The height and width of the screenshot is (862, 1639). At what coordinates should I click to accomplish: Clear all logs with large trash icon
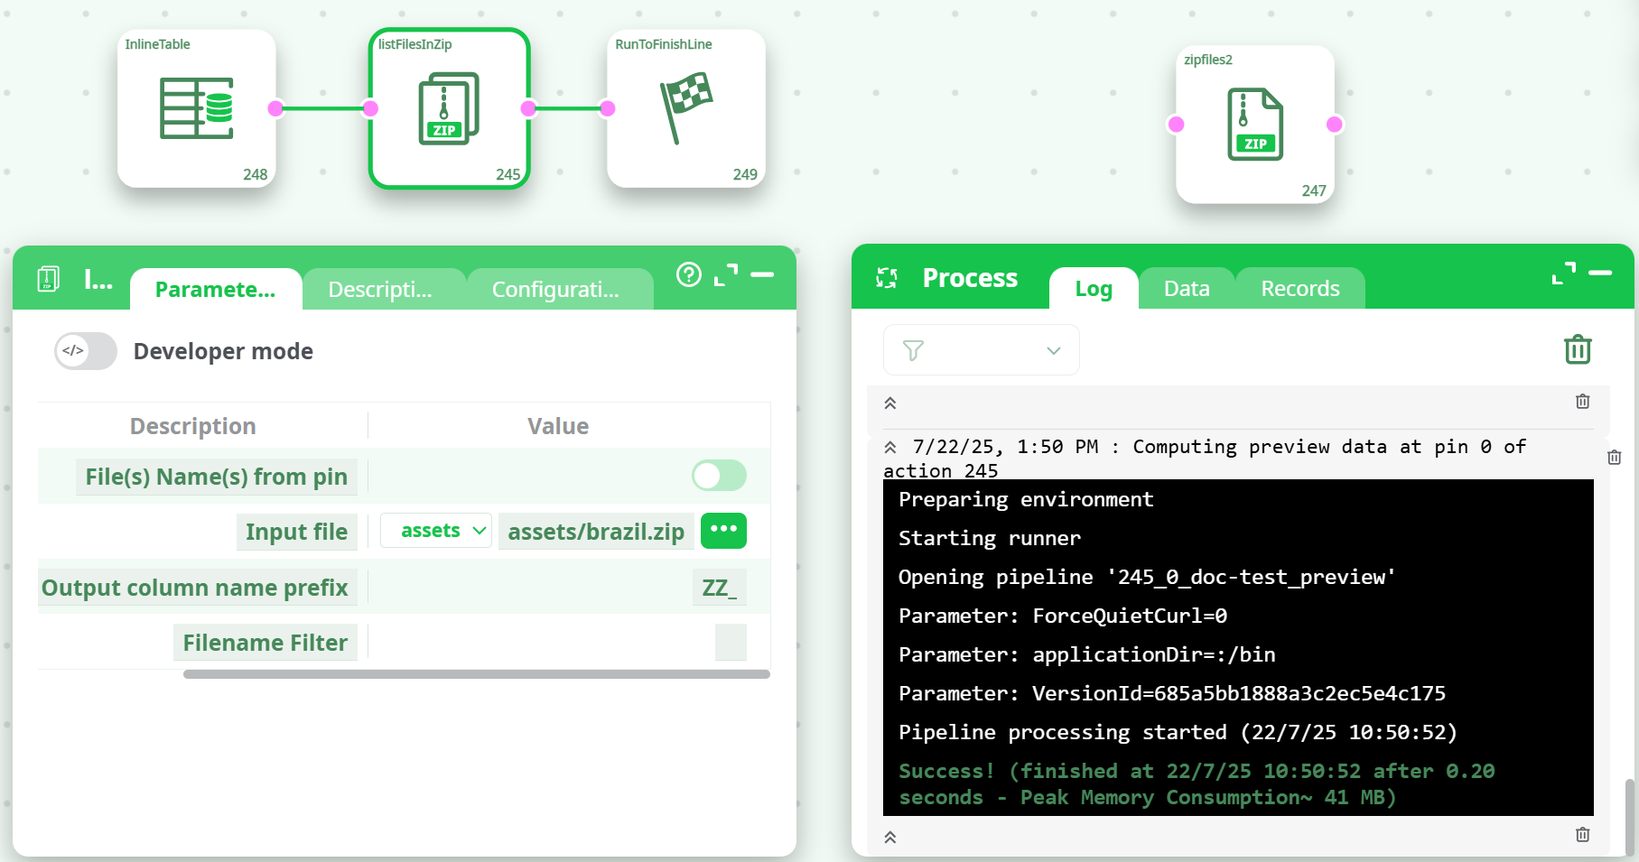[x=1578, y=349]
